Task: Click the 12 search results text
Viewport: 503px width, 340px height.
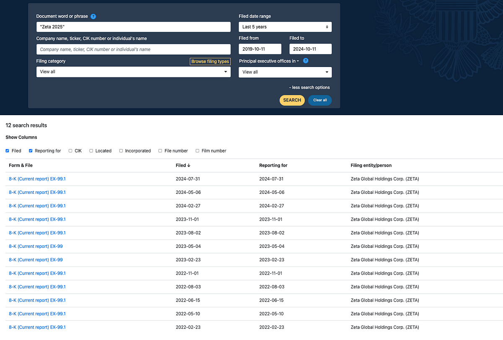Action: click(x=26, y=125)
